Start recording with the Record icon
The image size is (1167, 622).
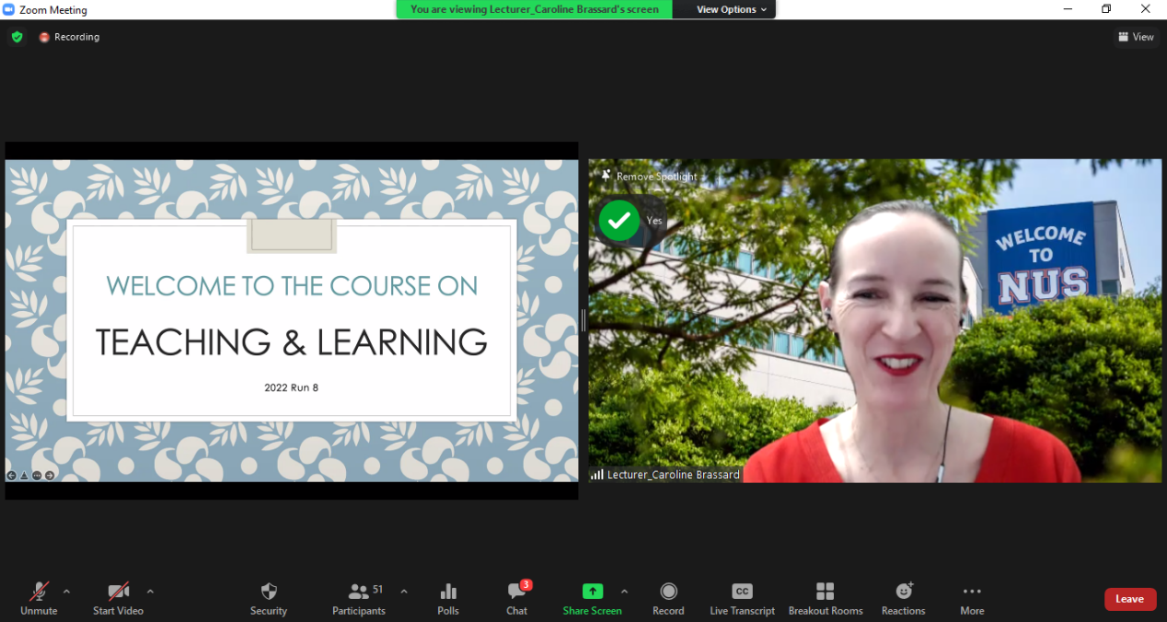(x=668, y=592)
